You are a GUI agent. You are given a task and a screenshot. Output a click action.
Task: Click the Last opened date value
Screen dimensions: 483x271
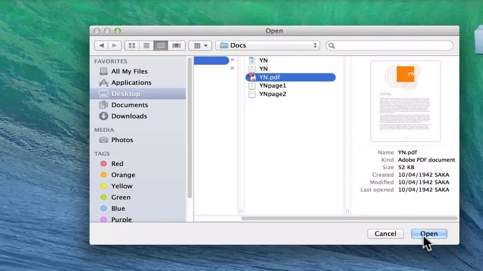click(424, 190)
